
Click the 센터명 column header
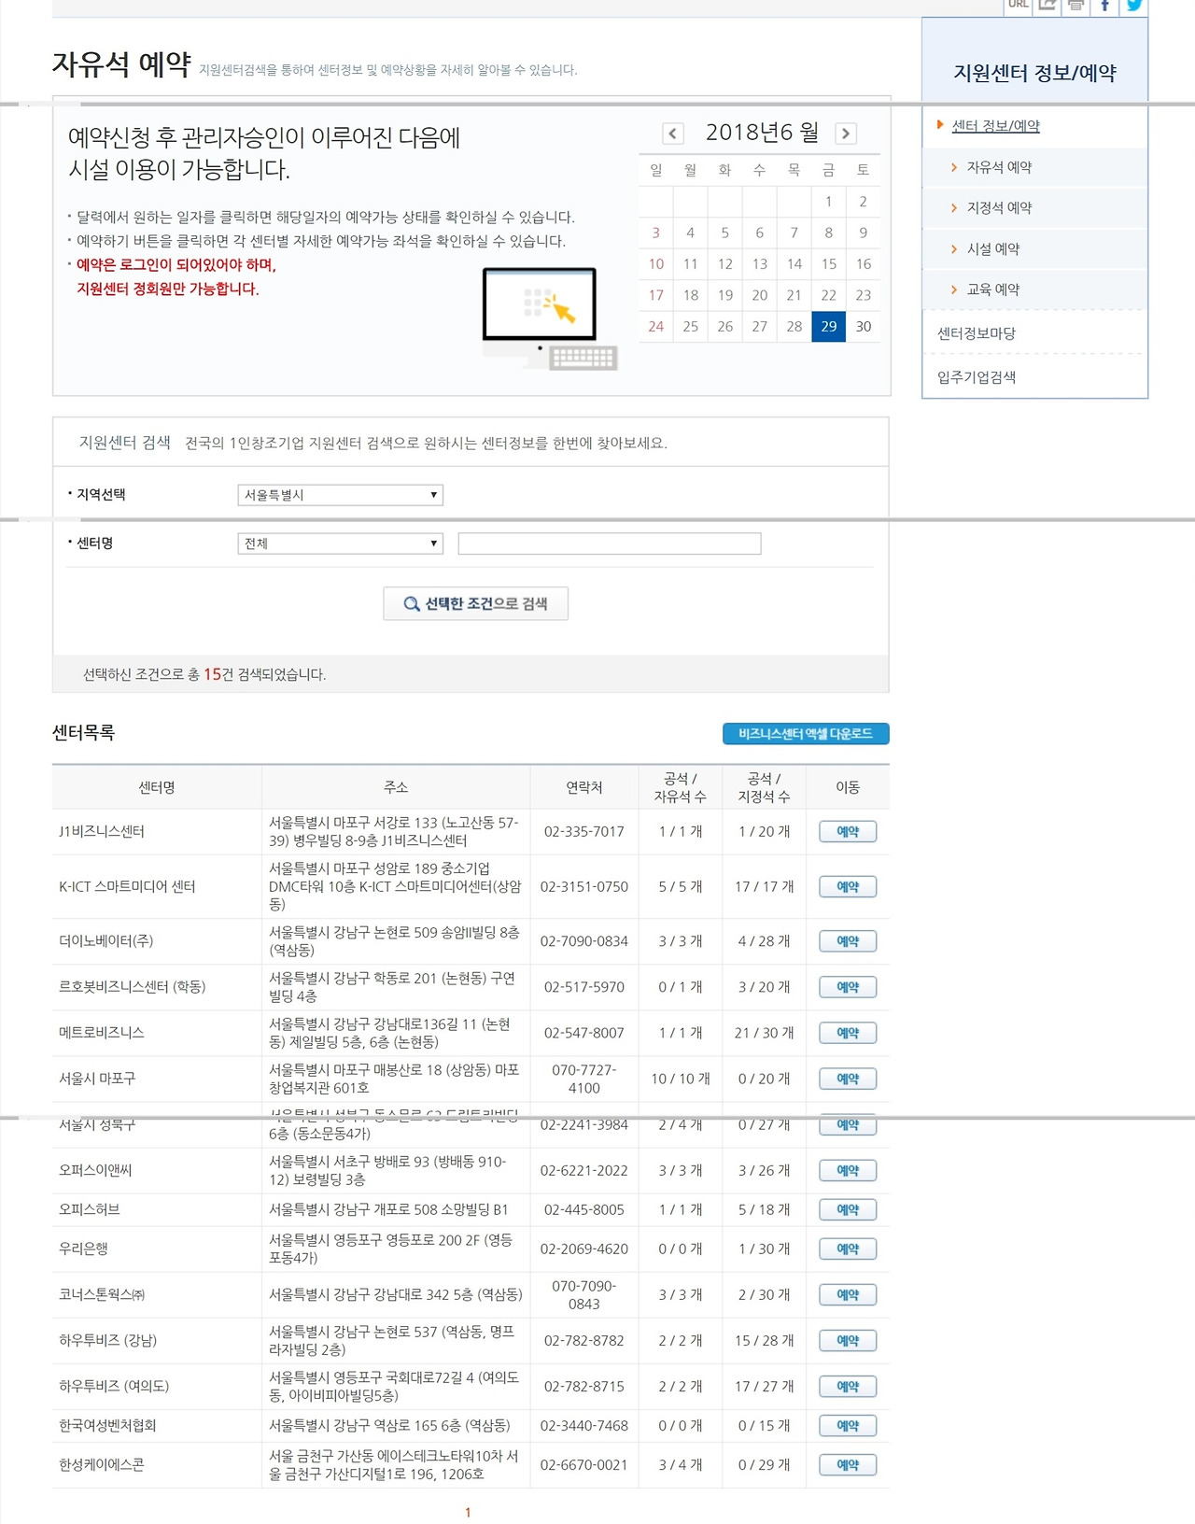click(x=157, y=787)
